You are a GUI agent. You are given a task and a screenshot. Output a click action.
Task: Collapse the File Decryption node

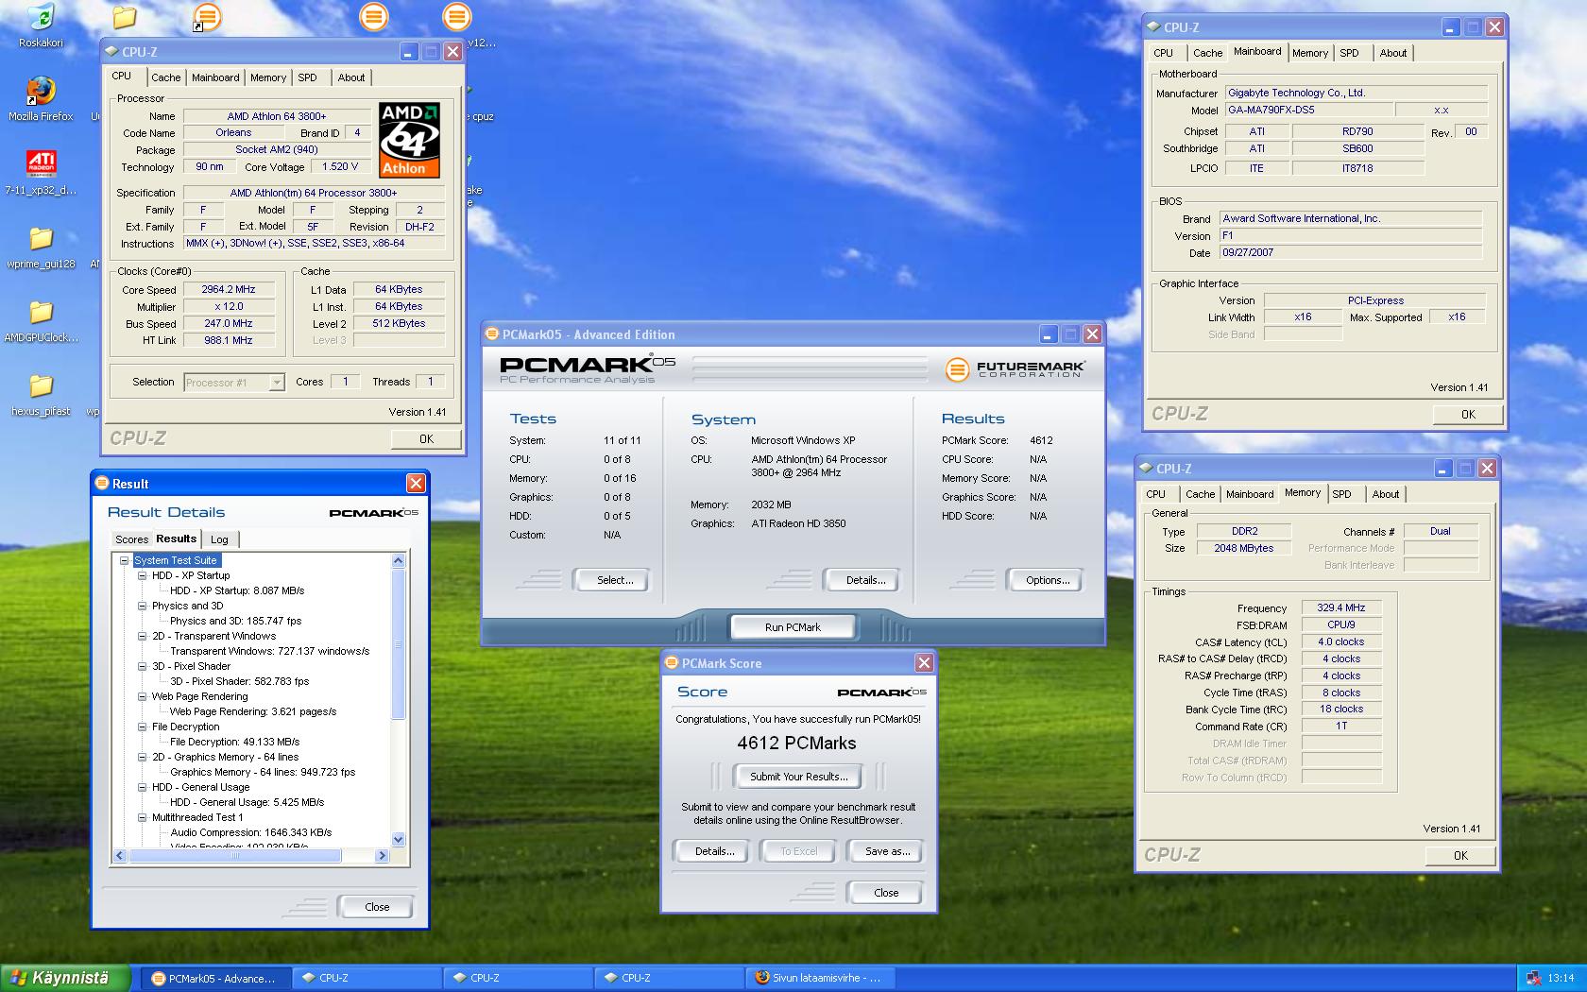tap(143, 727)
